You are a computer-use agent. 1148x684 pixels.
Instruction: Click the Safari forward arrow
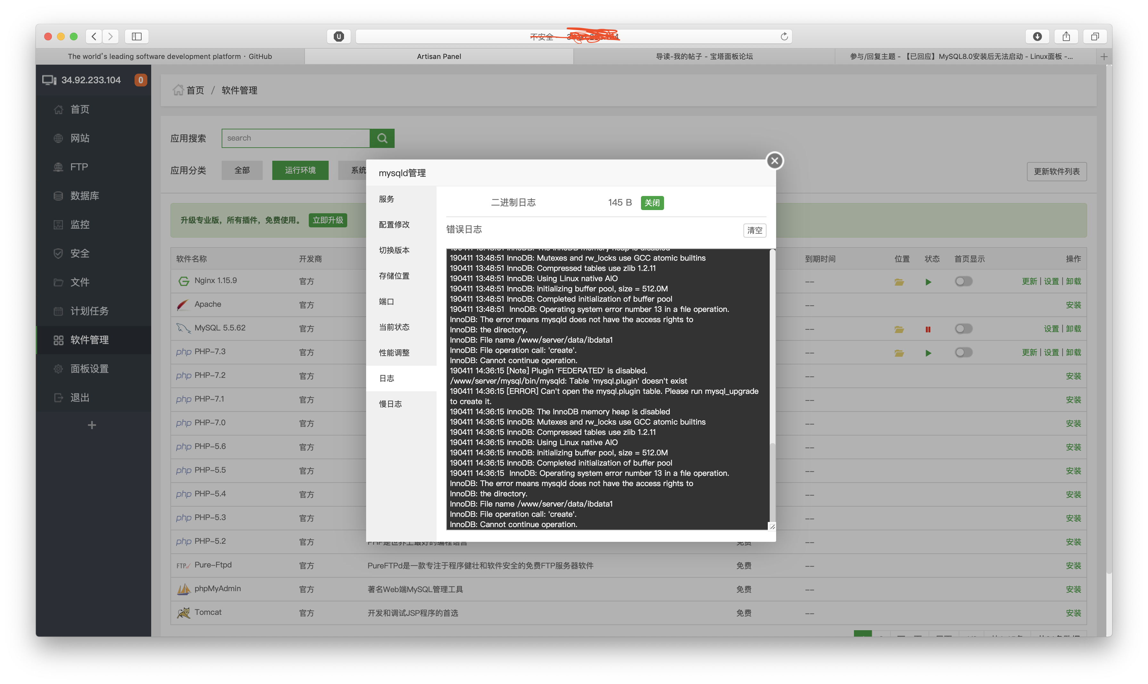click(111, 37)
